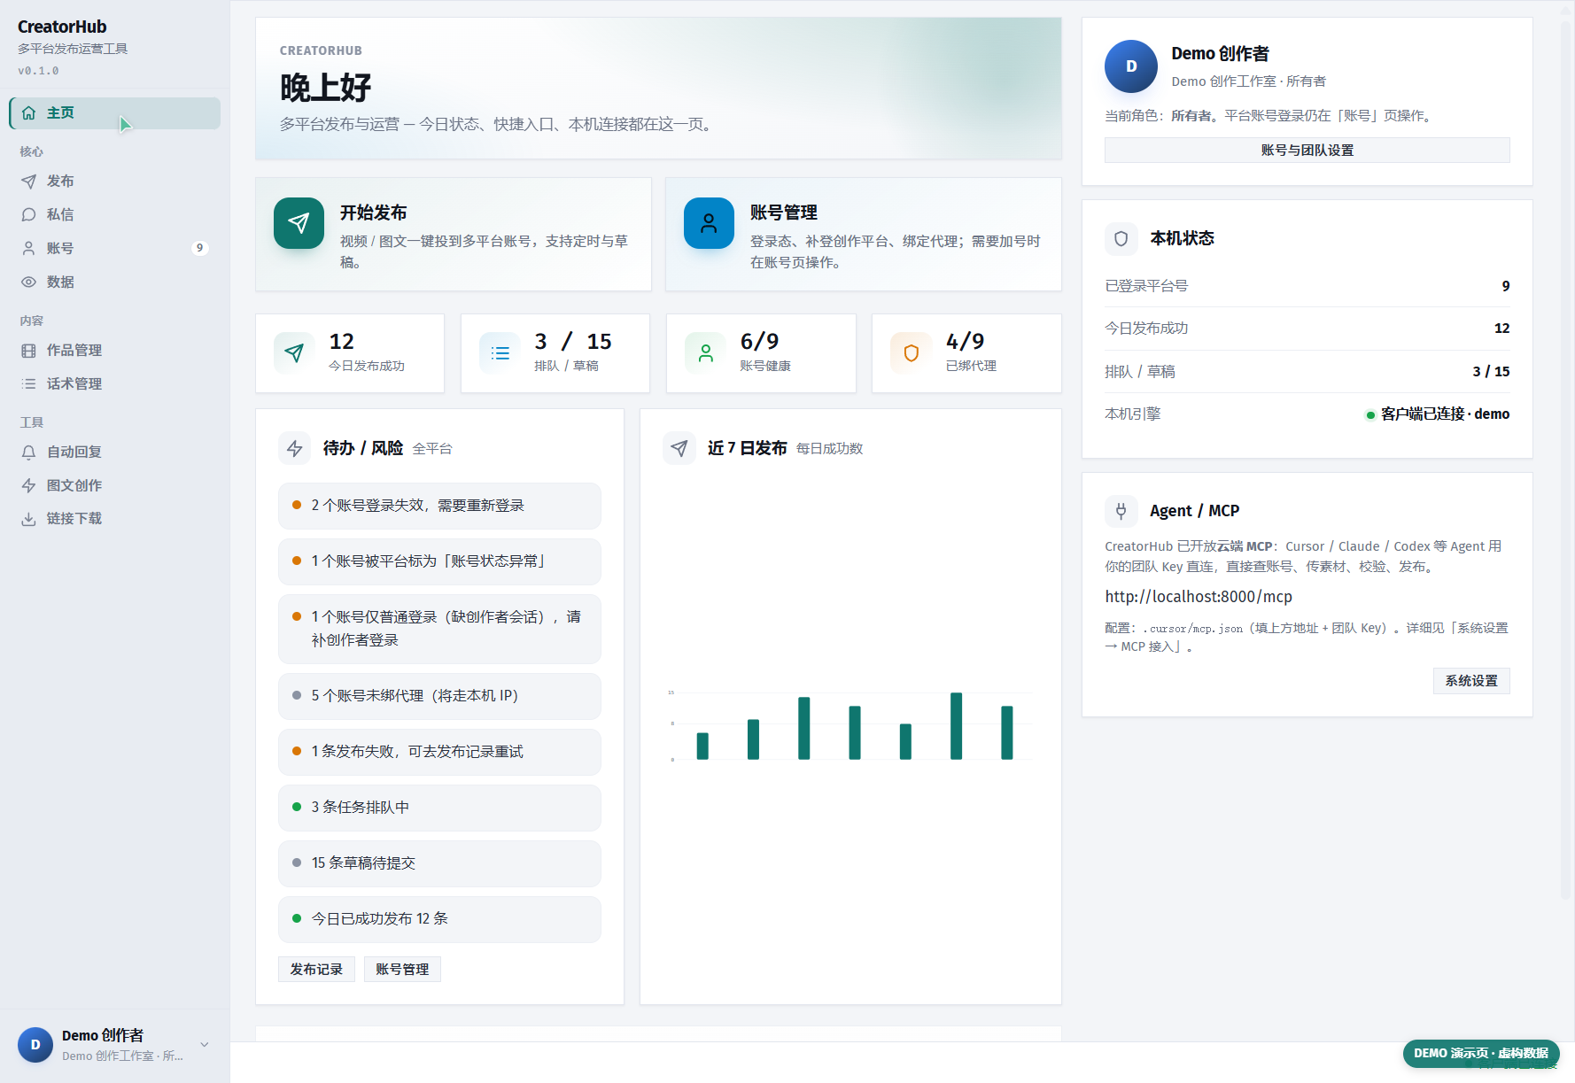The width and height of the screenshot is (1575, 1083).
Task: Select the '1 条发布失败' todo item
Action: point(439,752)
